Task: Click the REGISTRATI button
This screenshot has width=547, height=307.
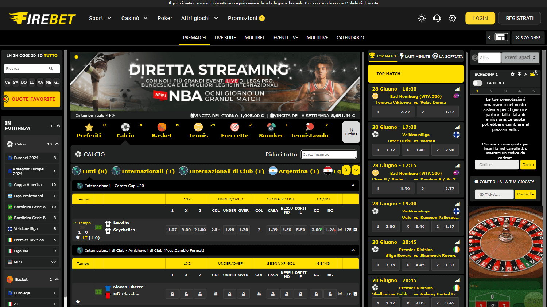Action: pyautogui.click(x=520, y=18)
